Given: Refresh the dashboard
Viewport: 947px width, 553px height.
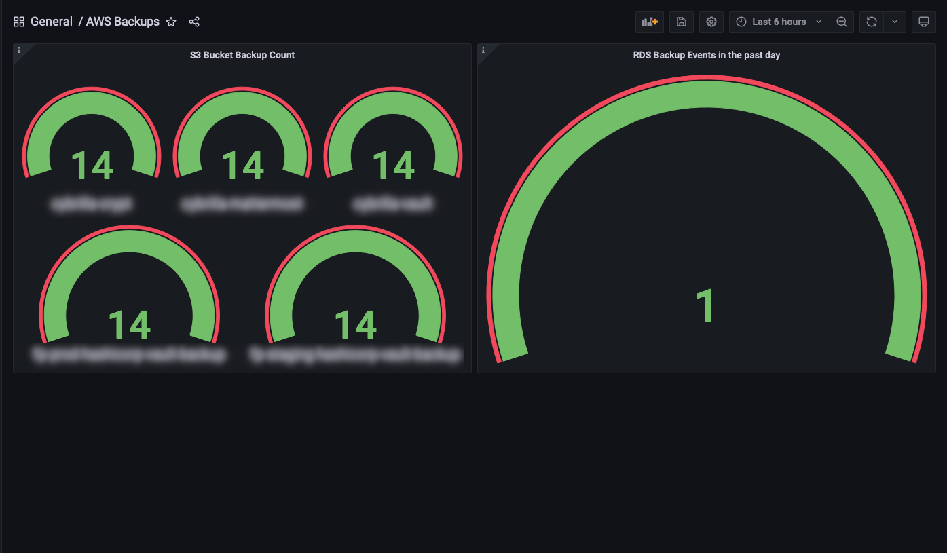Looking at the screenshot, I should pyautogui.click(x=872, y=22).
